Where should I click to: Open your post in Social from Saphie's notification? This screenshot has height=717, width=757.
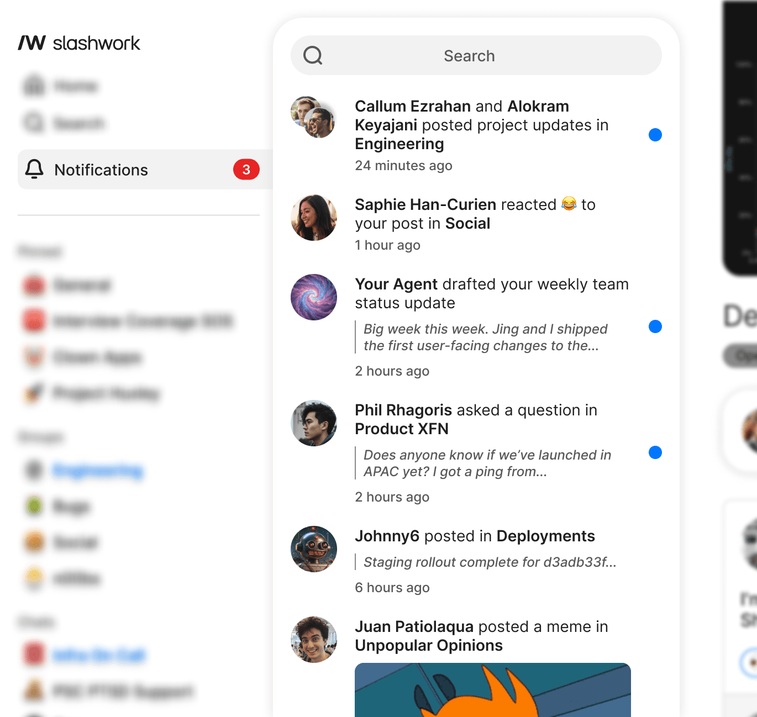[x=467, y=224]
